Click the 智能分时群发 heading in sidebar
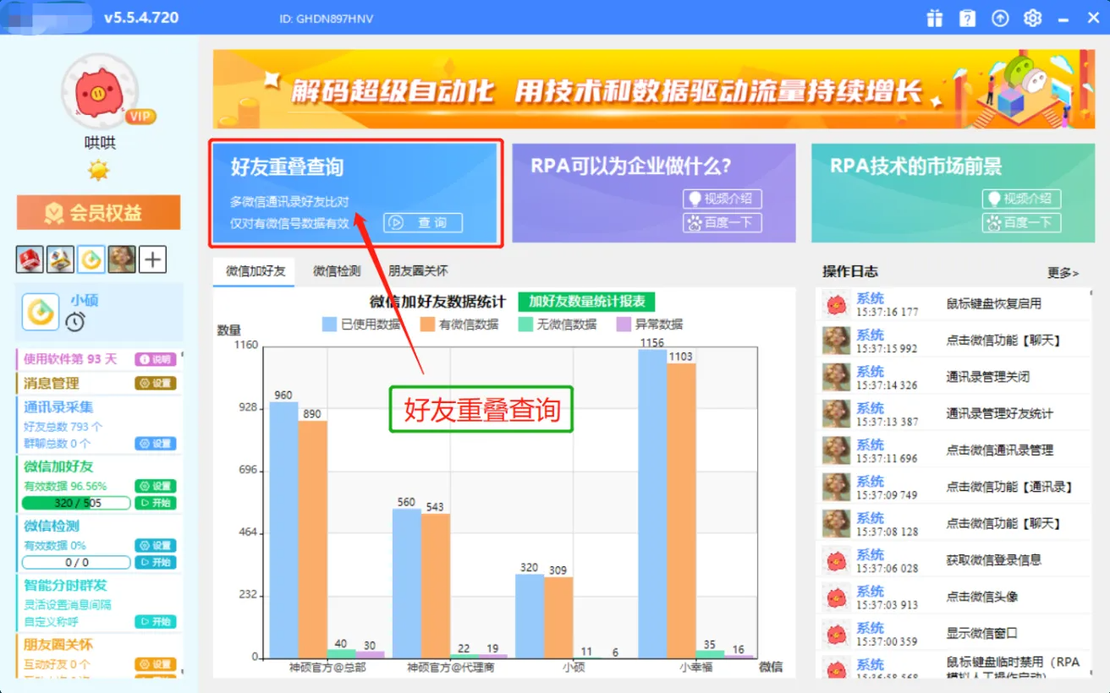Image resolution: width=1110 pixels, height=693 pixels. (65, 585)
